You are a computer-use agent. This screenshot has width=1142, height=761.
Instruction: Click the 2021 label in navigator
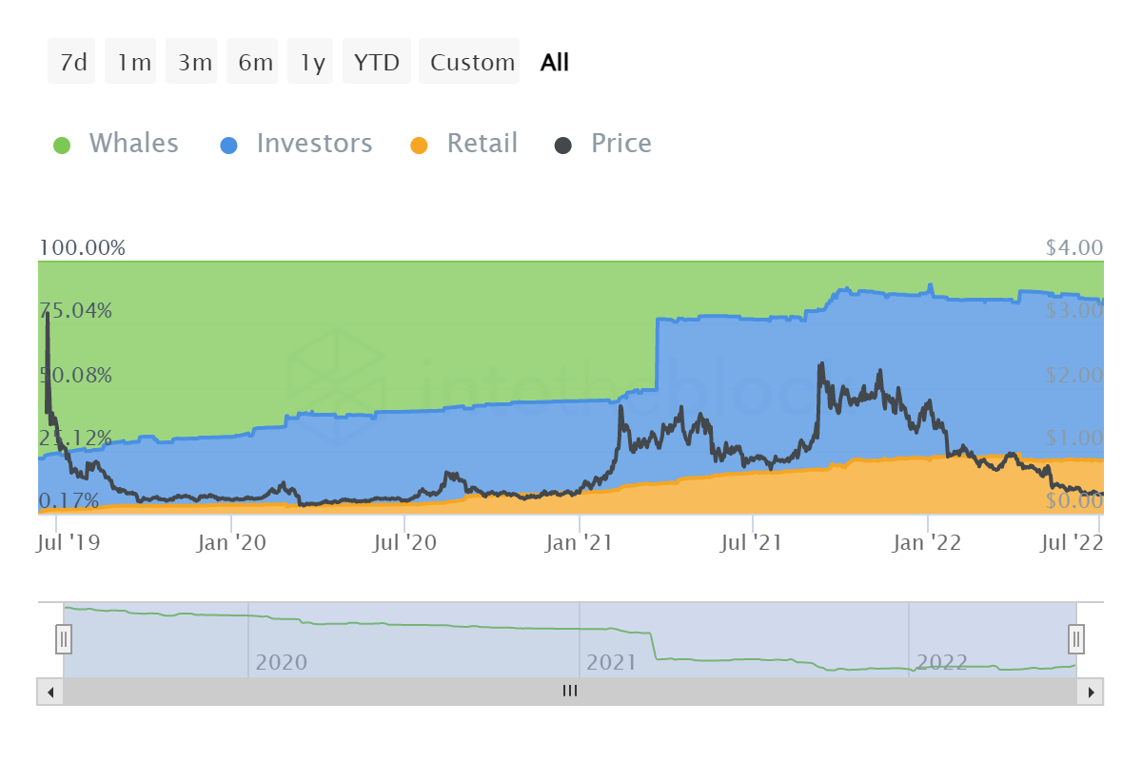pyautogui.click(x=612, y=662)
